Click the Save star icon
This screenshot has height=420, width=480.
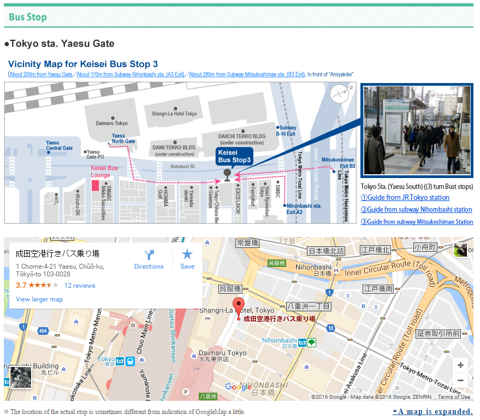[x=187, y=255]
